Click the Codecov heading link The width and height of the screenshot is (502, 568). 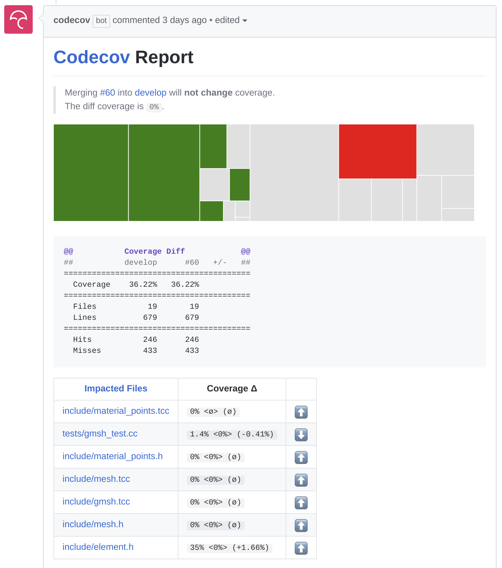[92, 57]
